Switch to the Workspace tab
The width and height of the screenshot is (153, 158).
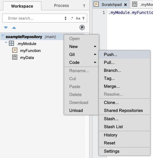[22, 6]
